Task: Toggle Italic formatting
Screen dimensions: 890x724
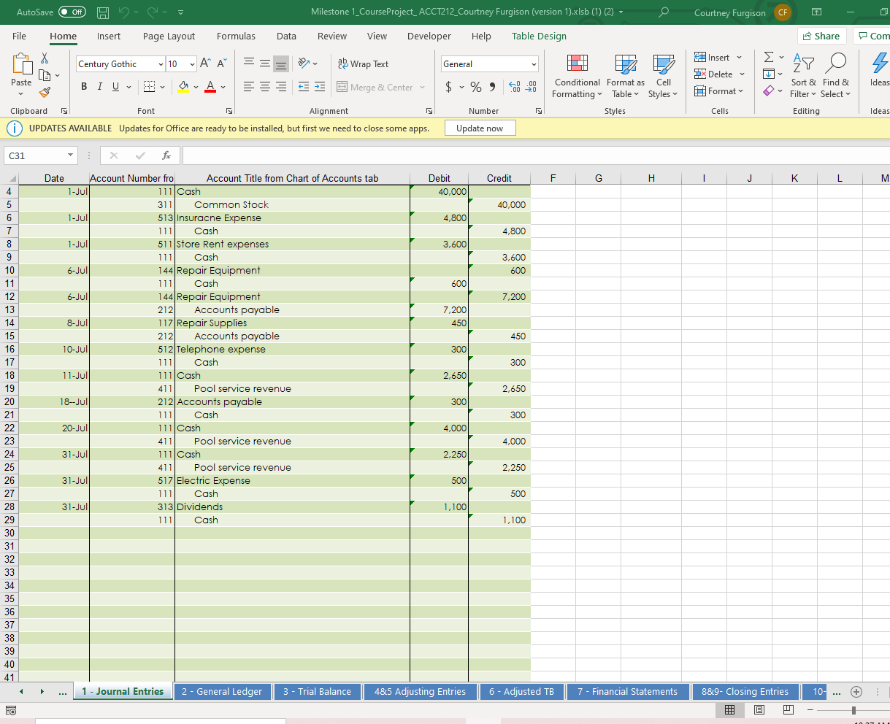Action: coord(100,87)
